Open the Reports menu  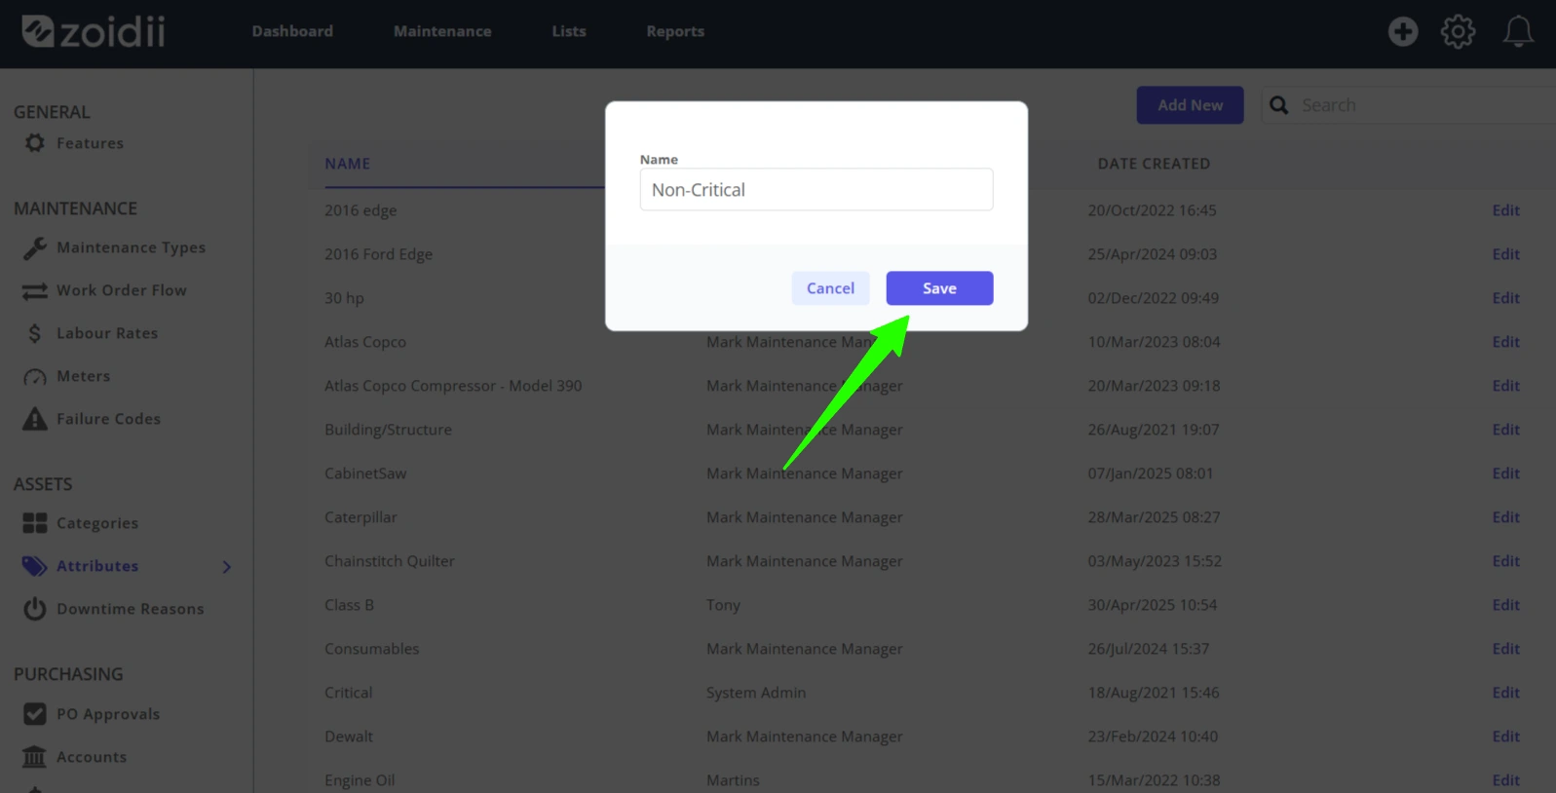pos(675,31)
